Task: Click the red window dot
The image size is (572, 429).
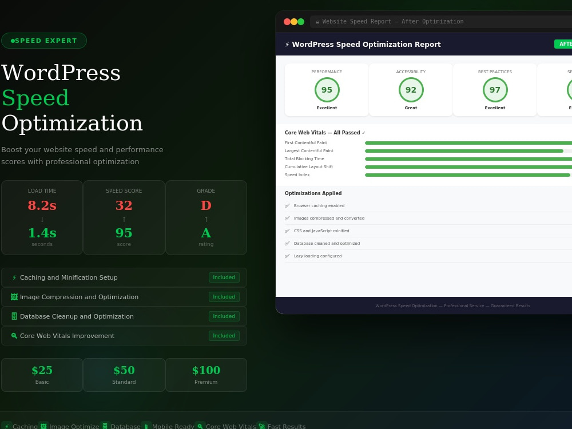Action: [x=287, y=22]
